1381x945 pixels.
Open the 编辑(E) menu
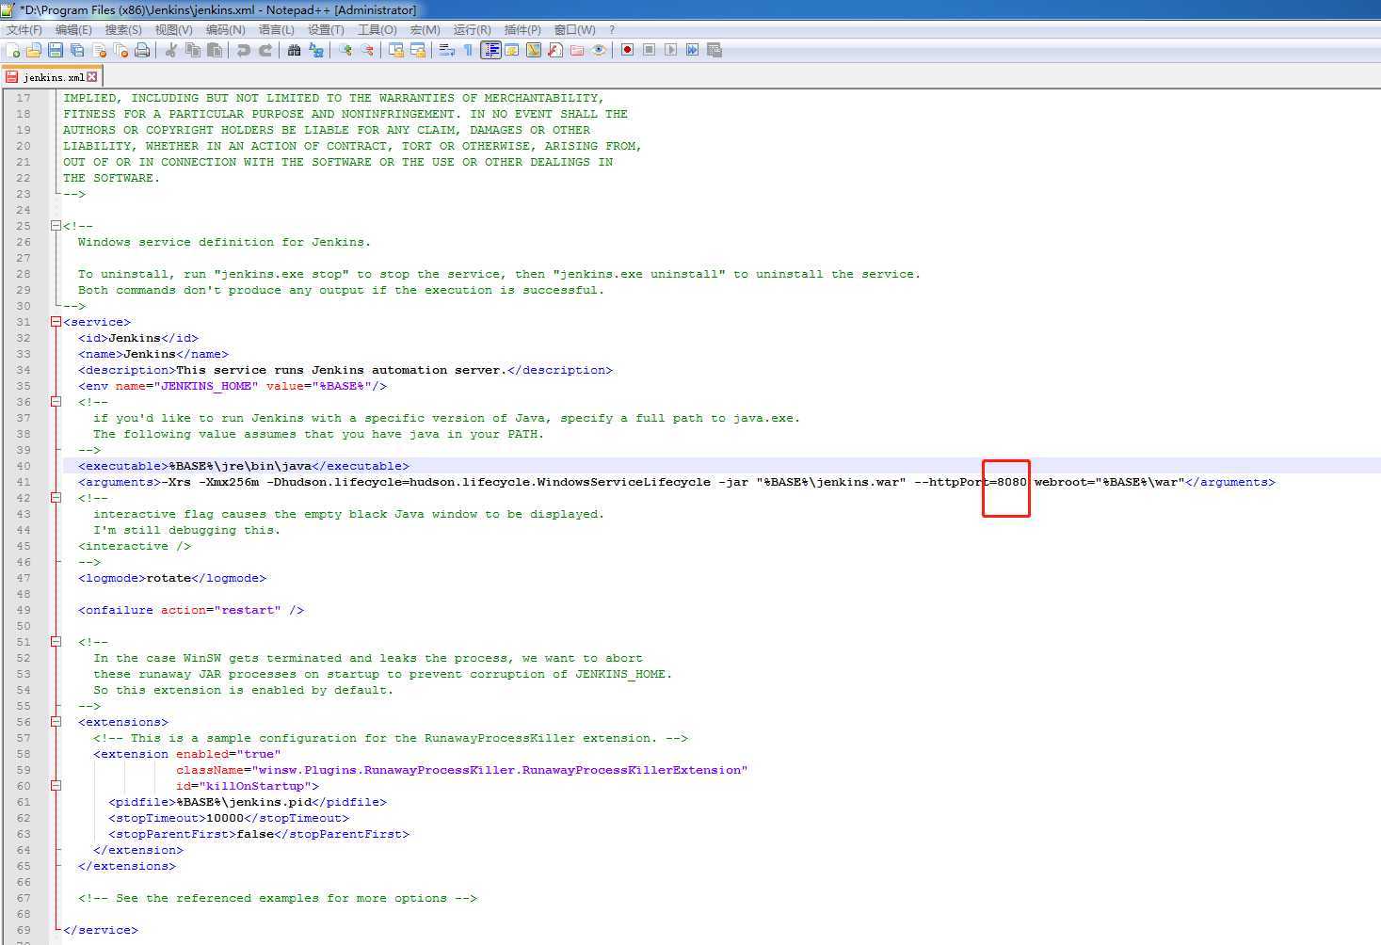coord(73,30)
